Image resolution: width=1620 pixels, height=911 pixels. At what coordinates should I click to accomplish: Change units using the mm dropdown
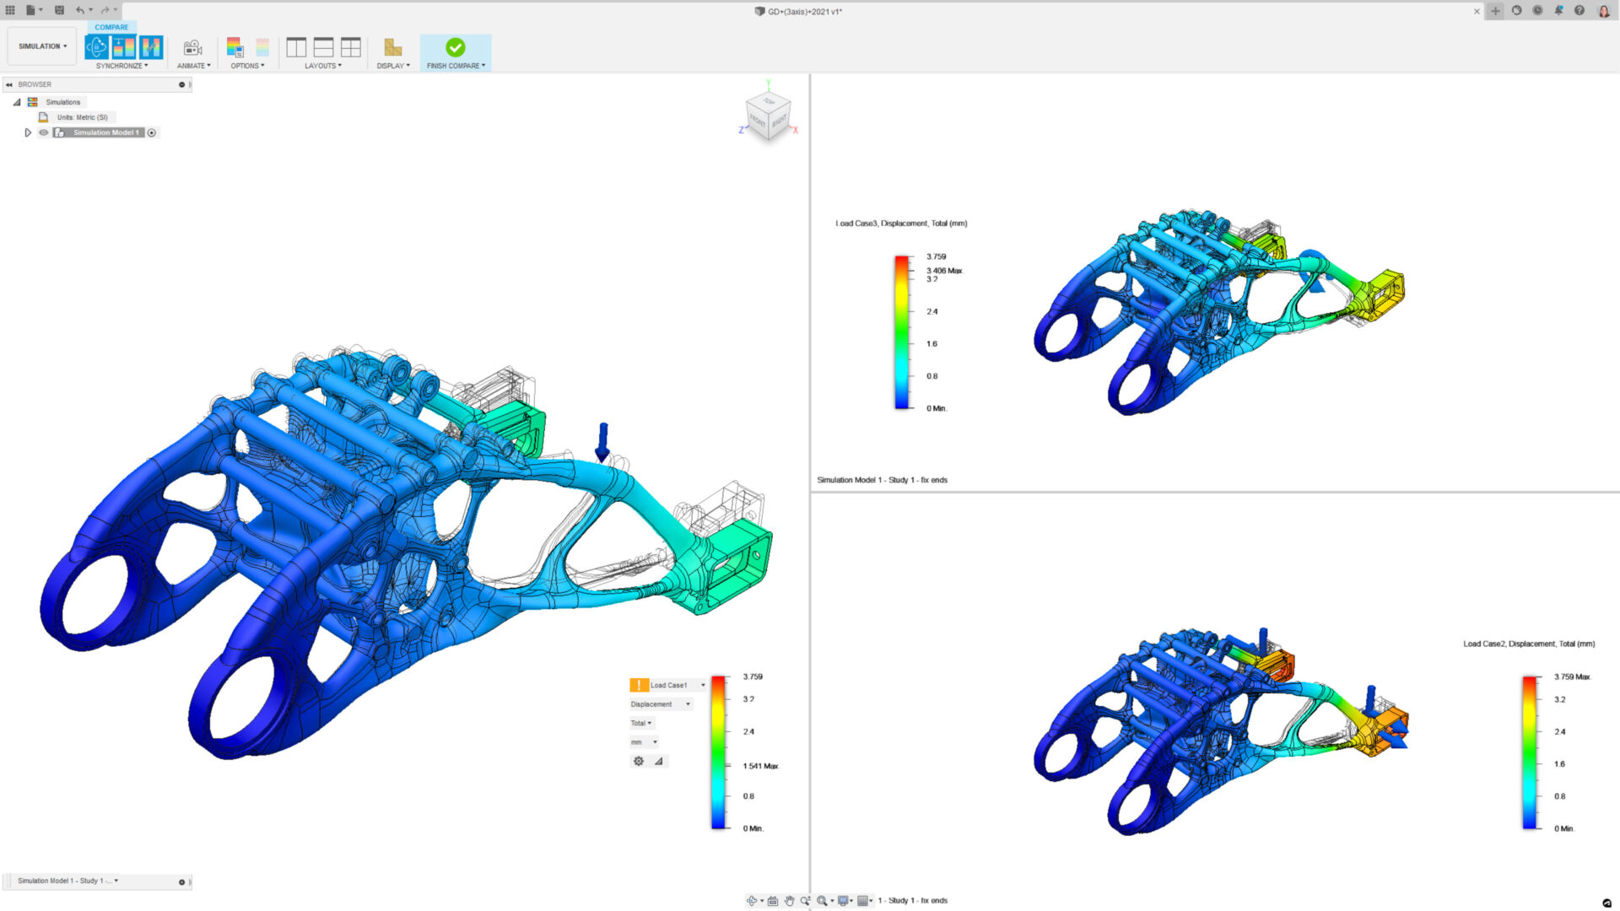(x=644, y=742)
